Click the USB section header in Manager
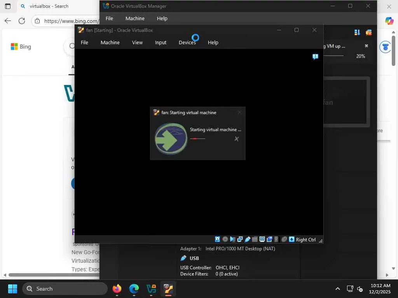The image size is (398, 298). 194,258
